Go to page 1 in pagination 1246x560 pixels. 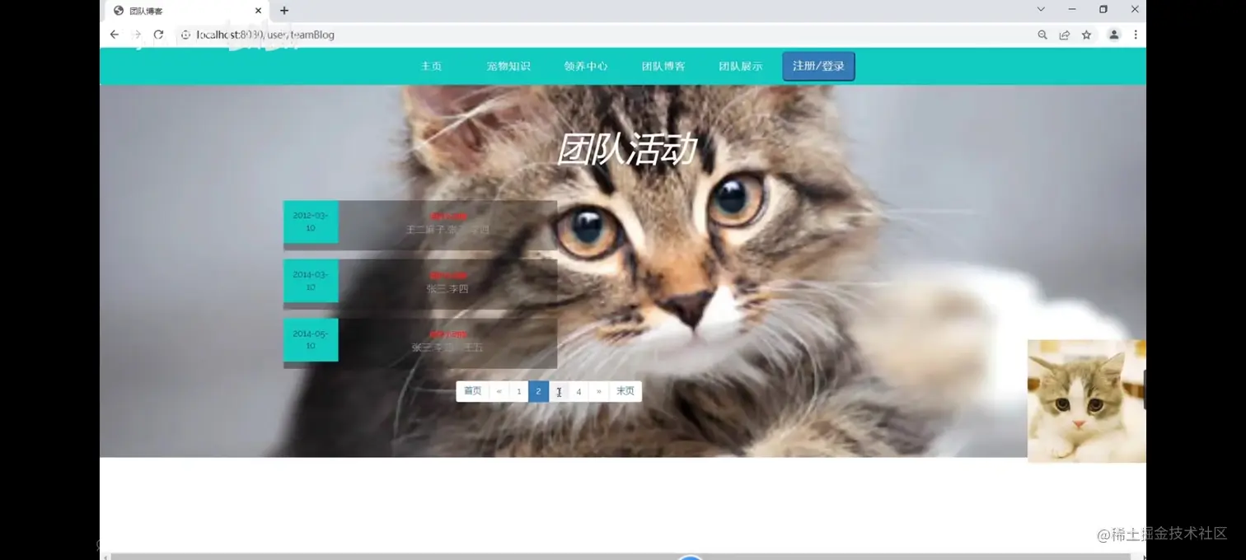click(x=519, y=391)
